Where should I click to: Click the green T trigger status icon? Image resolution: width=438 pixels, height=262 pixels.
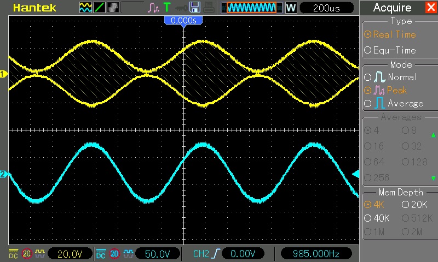coord(167,8)
